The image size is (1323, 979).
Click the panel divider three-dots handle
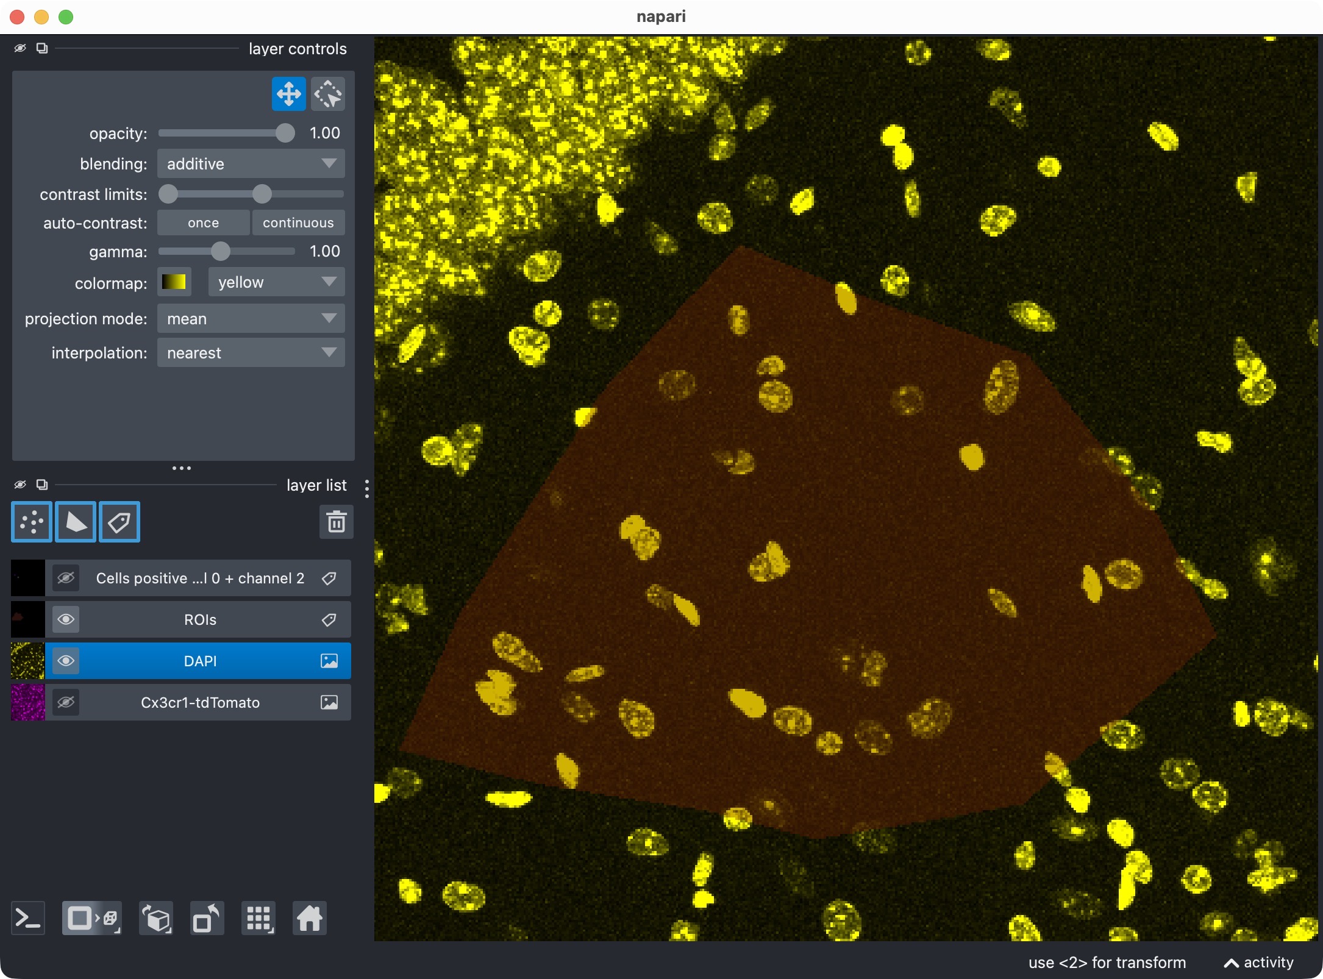click(182, 468)
